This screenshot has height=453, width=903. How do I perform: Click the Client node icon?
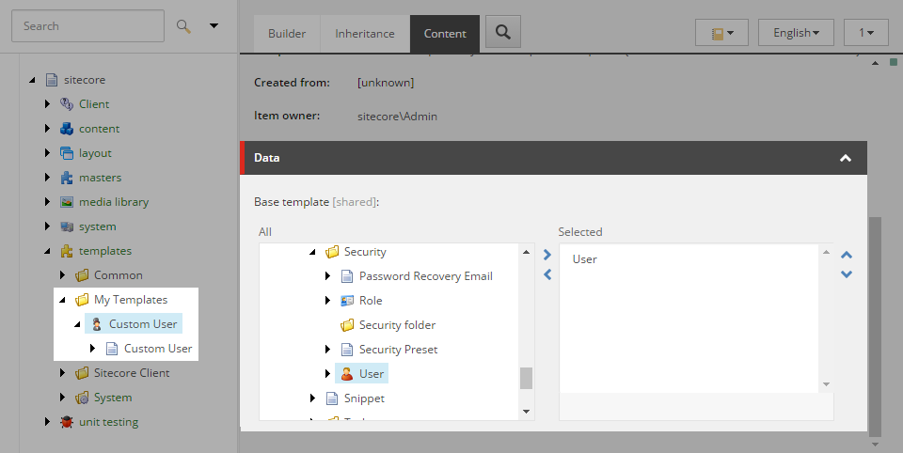(67, 104)
